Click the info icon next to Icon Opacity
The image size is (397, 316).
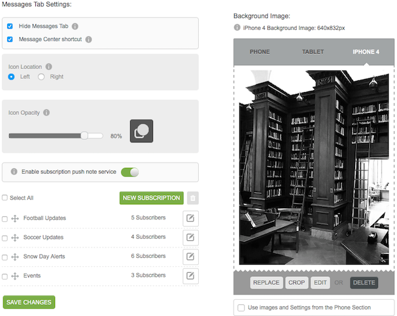tap(46, 112)
